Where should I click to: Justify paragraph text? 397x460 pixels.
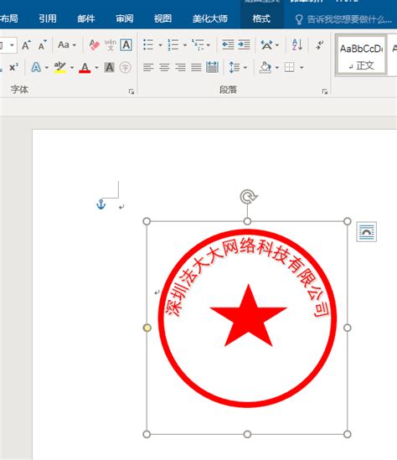(196, 68)
